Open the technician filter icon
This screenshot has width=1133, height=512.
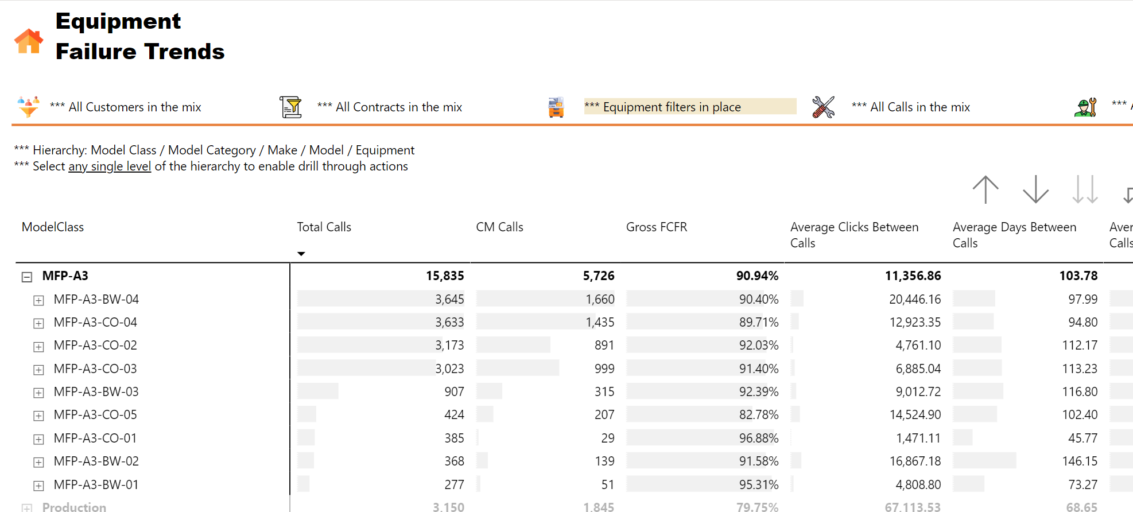tap(1085, 107)
